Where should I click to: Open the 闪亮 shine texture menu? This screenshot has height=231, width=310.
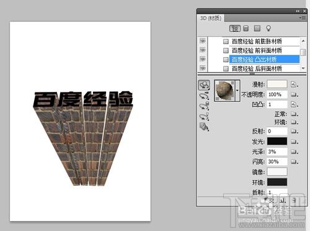pos(294,161)
